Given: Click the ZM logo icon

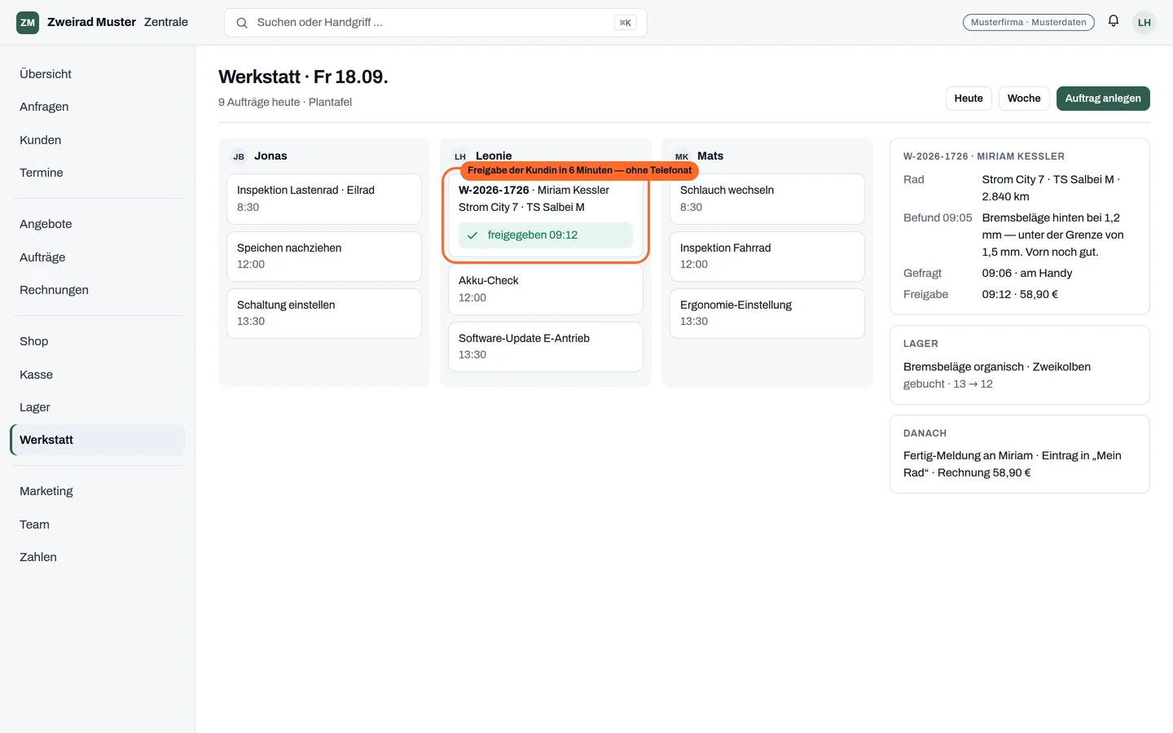Looking at the screenshot, I should click(x=28, y=23).
